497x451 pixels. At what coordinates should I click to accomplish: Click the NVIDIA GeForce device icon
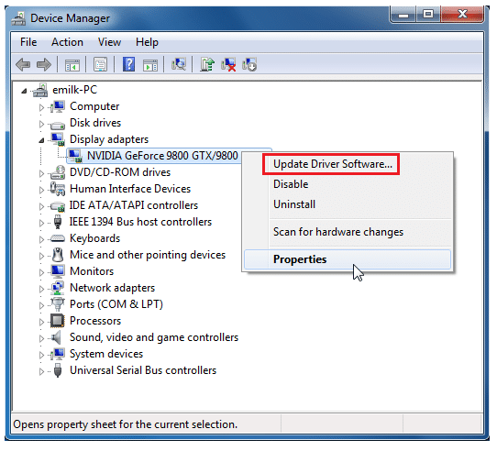[75, 156]
